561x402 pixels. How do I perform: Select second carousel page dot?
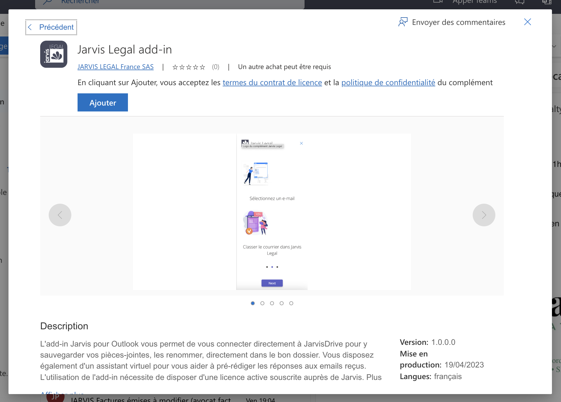(262, 303)
